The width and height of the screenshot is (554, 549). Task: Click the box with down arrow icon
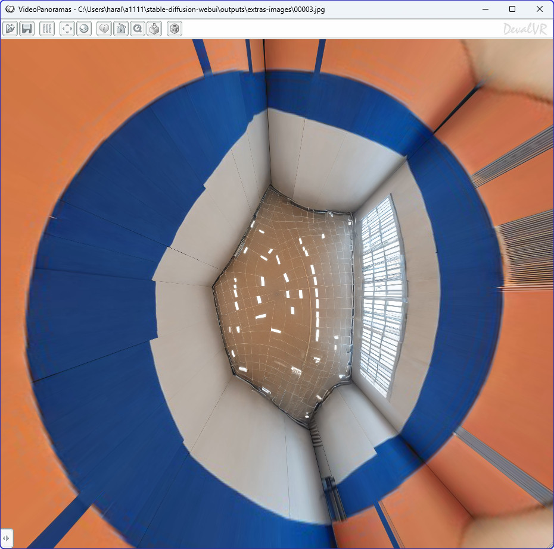tap(154, 29)
